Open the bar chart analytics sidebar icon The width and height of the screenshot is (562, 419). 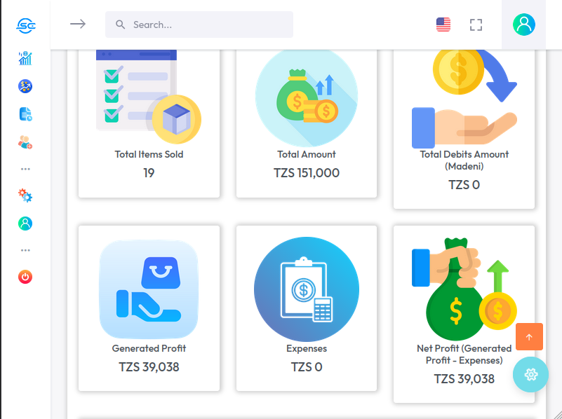click(25, 58)
